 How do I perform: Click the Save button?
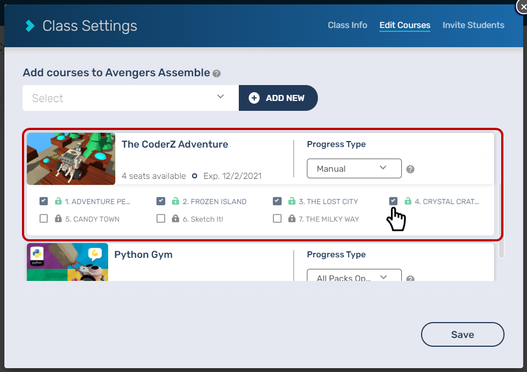(x=462, y=334)
